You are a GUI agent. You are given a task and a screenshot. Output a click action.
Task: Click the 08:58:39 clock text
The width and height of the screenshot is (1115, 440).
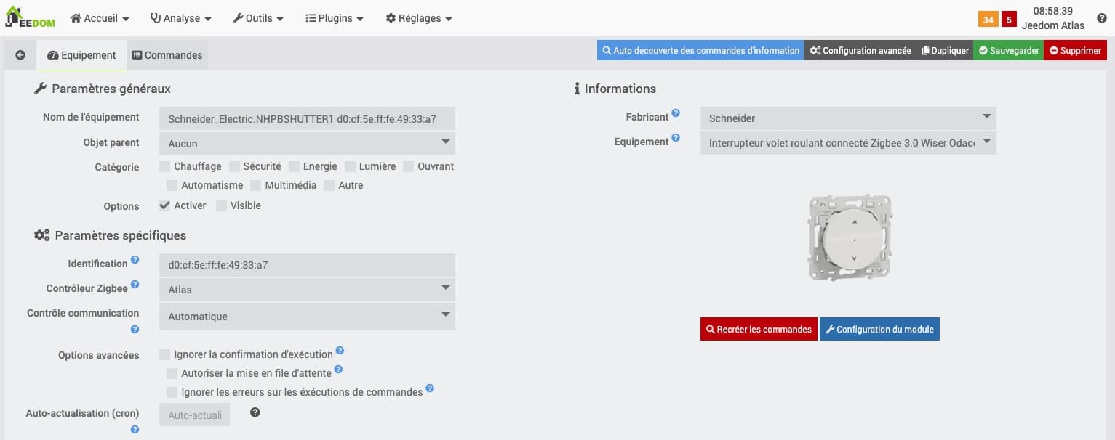[x=1052, y=11]
